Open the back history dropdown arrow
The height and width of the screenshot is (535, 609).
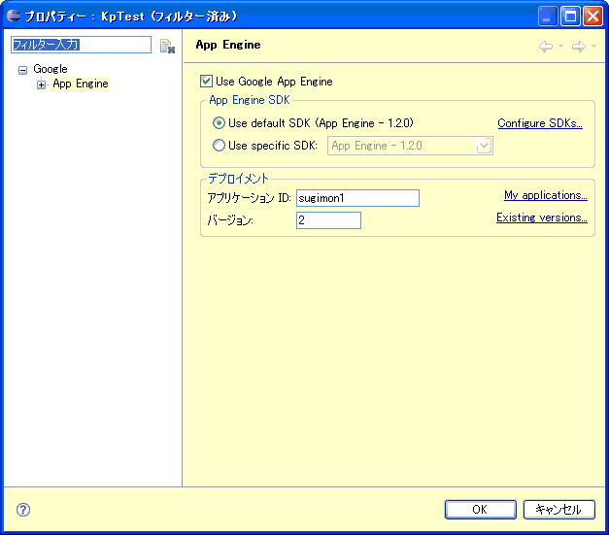click(560, 47)
